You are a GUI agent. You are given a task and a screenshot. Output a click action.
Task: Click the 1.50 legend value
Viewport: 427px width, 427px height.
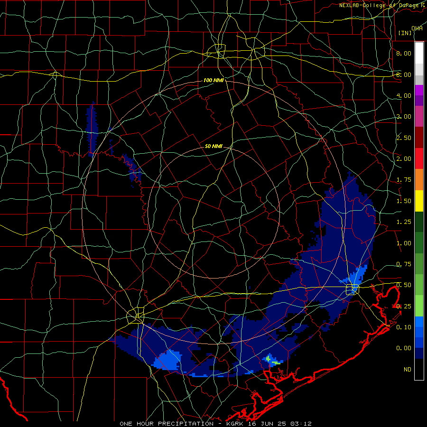click(x=404, y=201)
